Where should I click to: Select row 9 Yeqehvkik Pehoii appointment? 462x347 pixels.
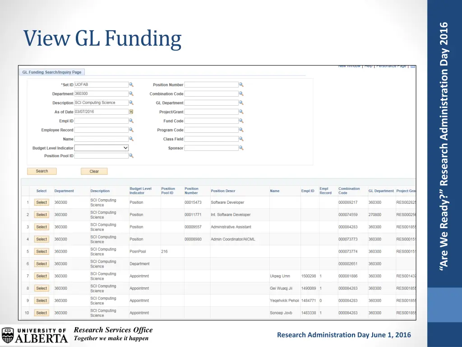[42, 300]
